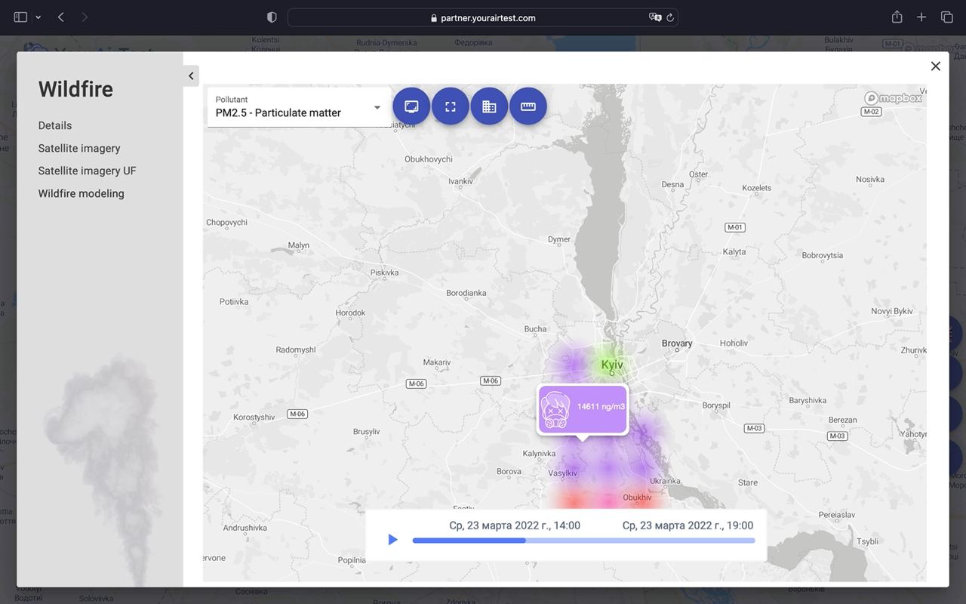
Task: Click the Malyn label on map
Action: point(299,245)
